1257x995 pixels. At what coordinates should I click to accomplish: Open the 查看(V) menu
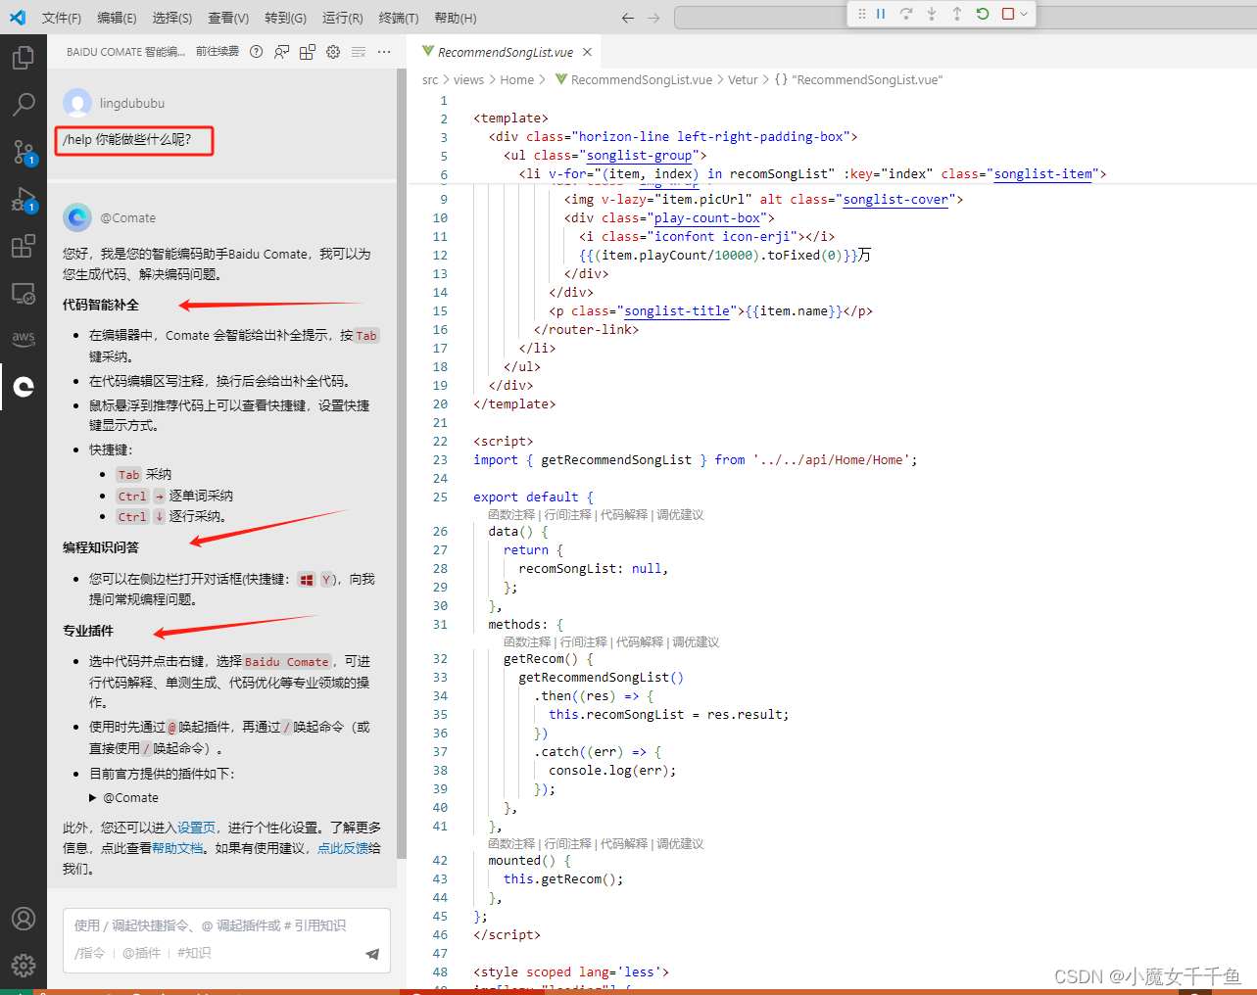[x=228, y=18]
